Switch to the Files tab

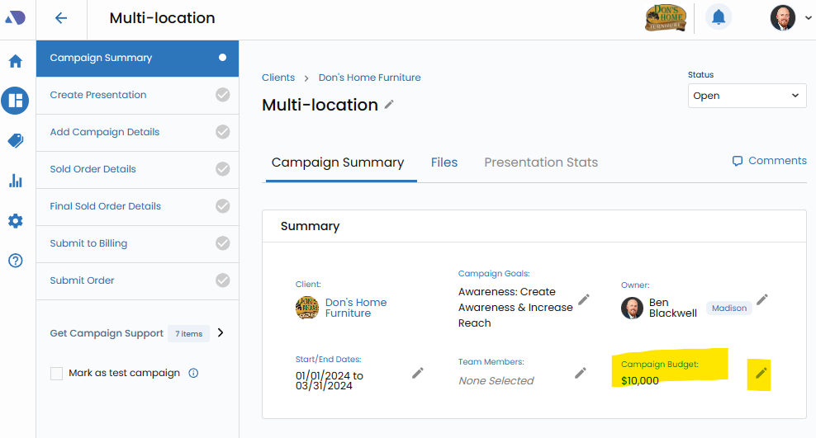(444, 162)
